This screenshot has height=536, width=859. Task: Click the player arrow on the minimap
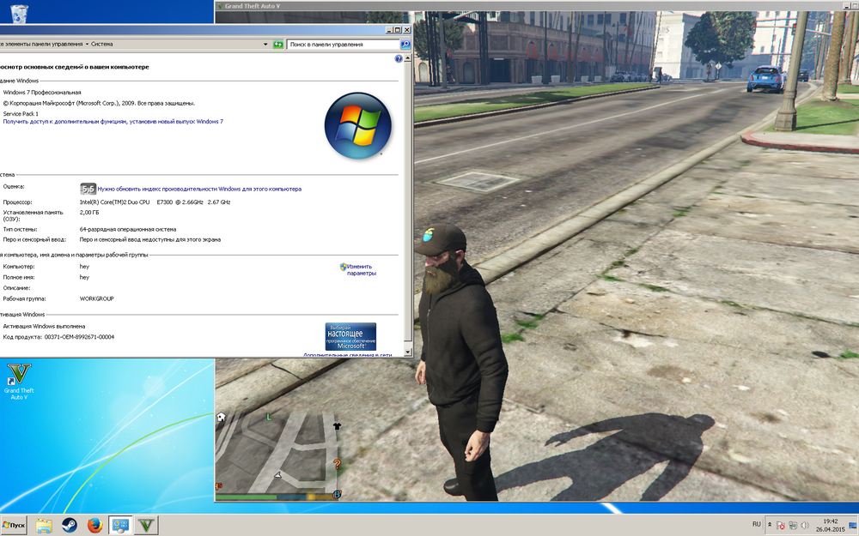(278, 475)
